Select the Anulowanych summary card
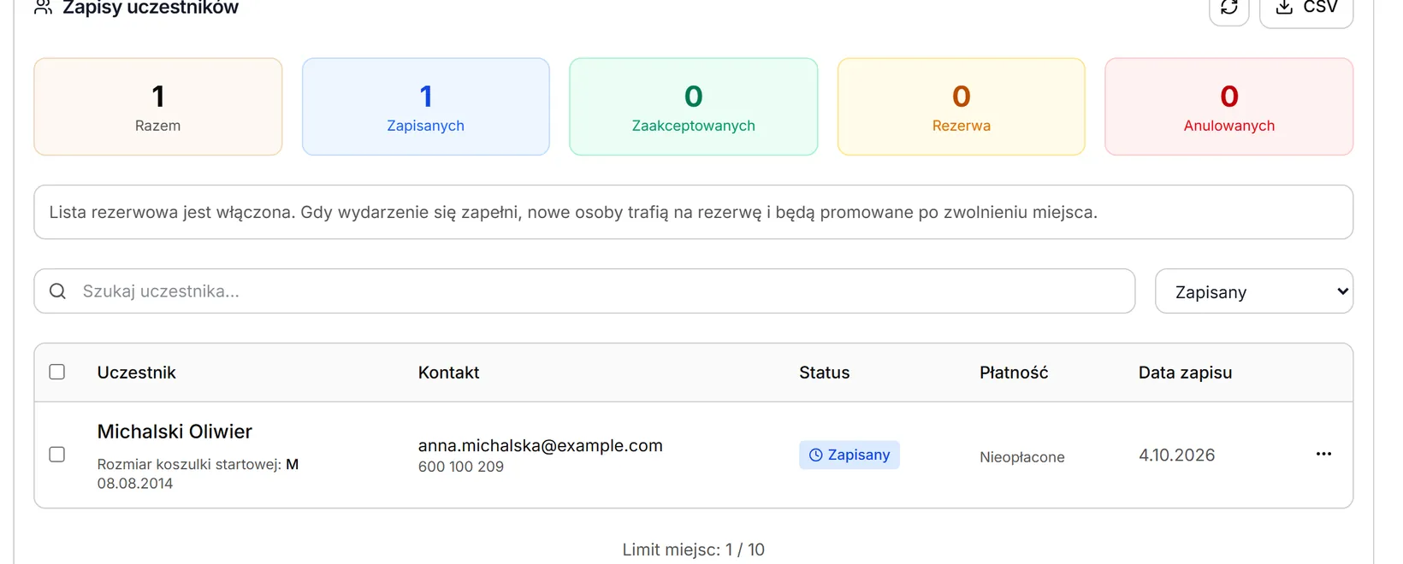The width and height of the screenshot is (1403, 564). 1229,107
